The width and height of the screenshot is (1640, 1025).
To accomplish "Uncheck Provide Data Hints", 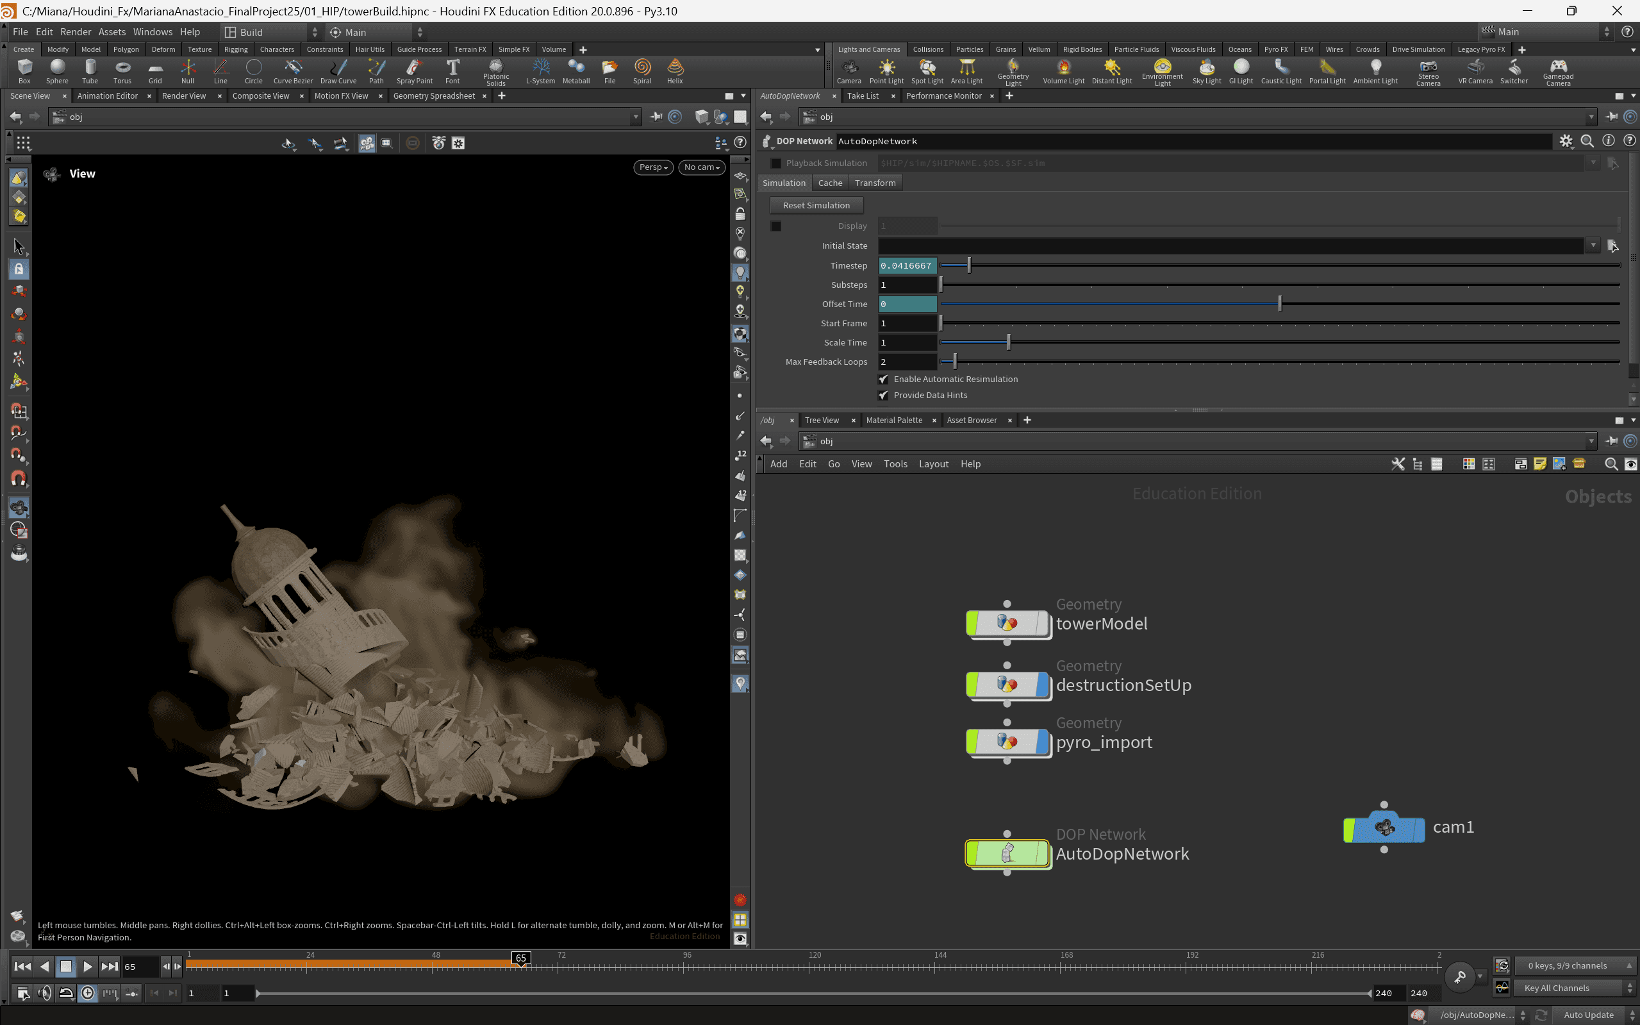I will (884, 396).
